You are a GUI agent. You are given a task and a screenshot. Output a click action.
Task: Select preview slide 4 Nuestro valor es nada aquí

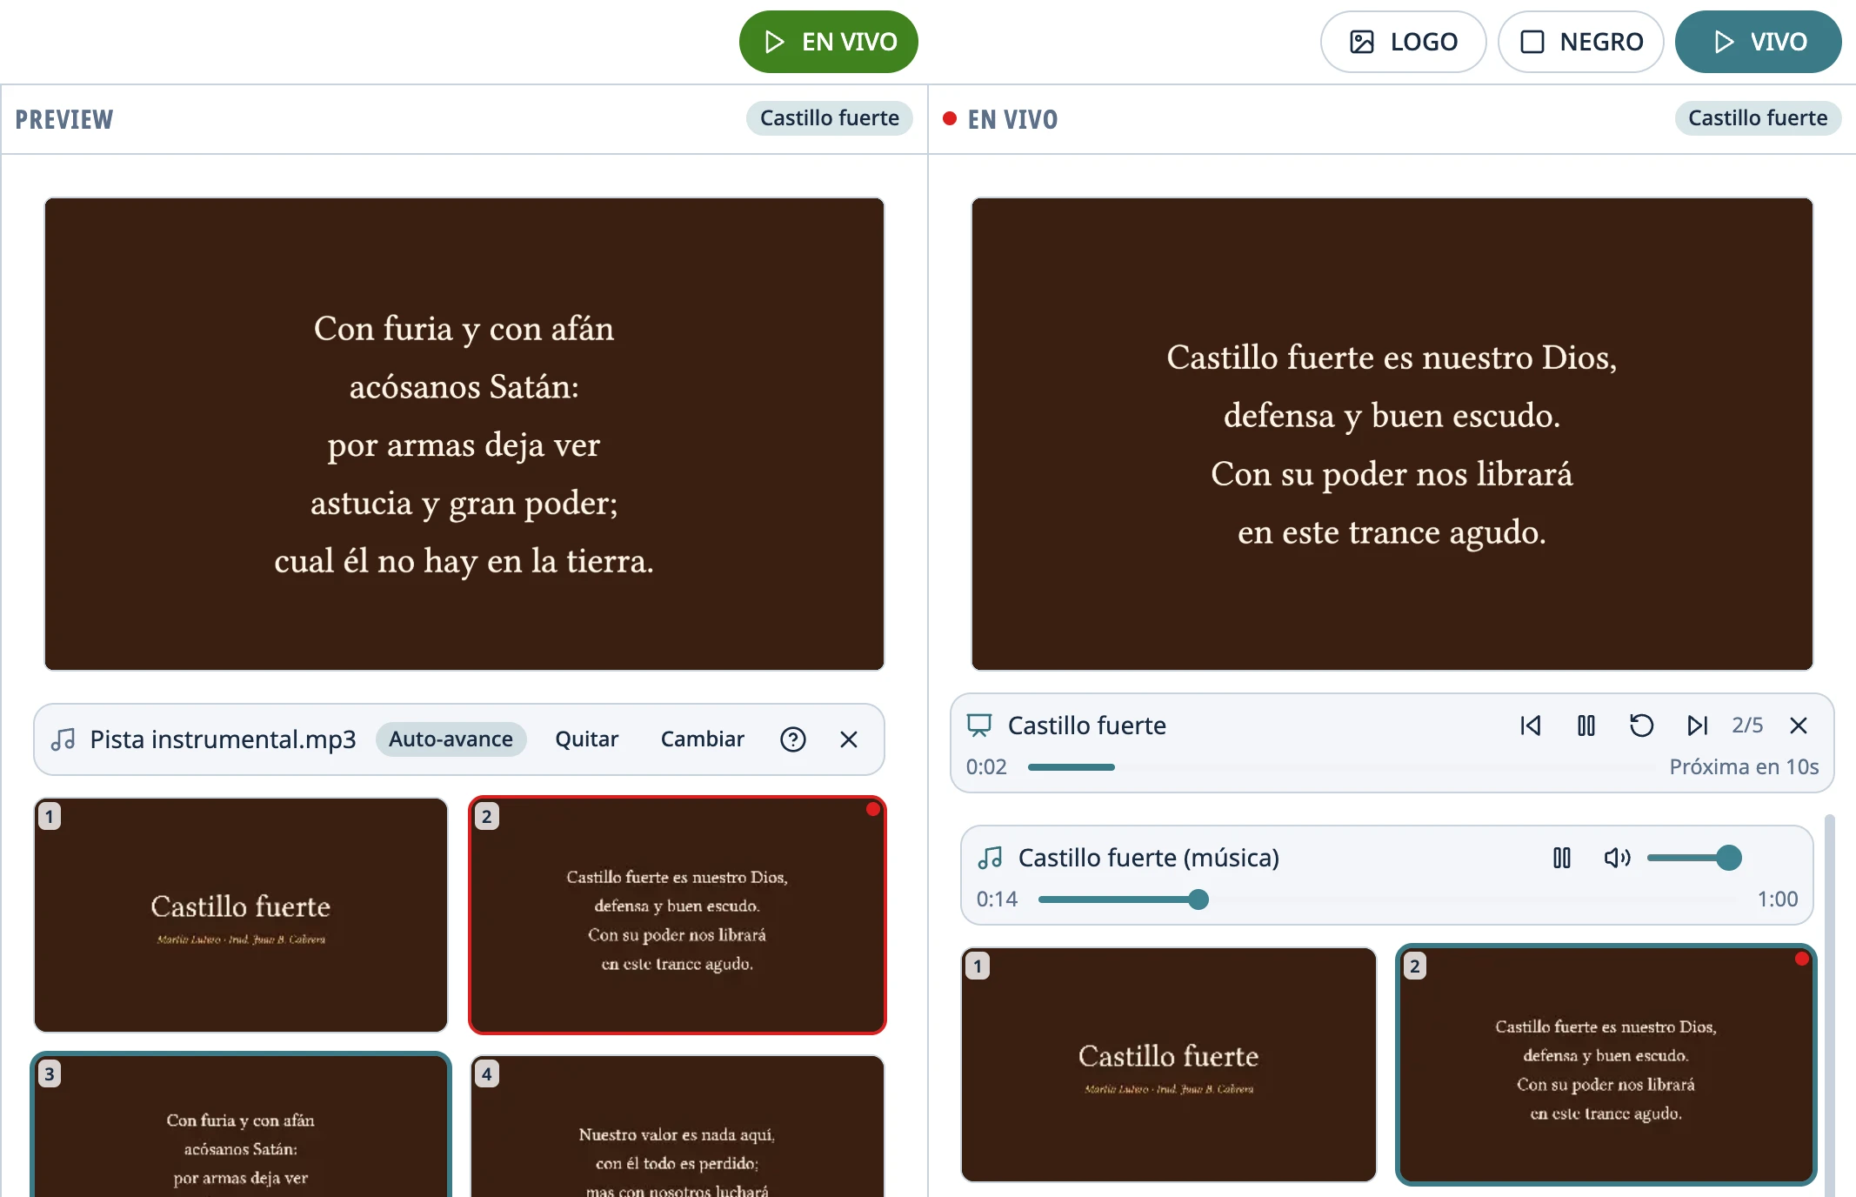pyautogui.click(x=678, y=1126)
